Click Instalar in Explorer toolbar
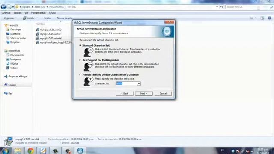Screen dimensions: 274x154 point(29,18)
